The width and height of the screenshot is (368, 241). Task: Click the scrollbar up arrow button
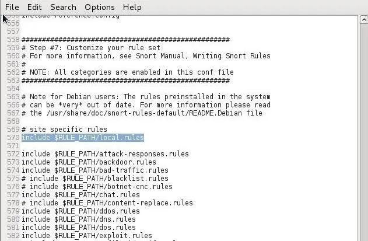click(x=364, y=20)
